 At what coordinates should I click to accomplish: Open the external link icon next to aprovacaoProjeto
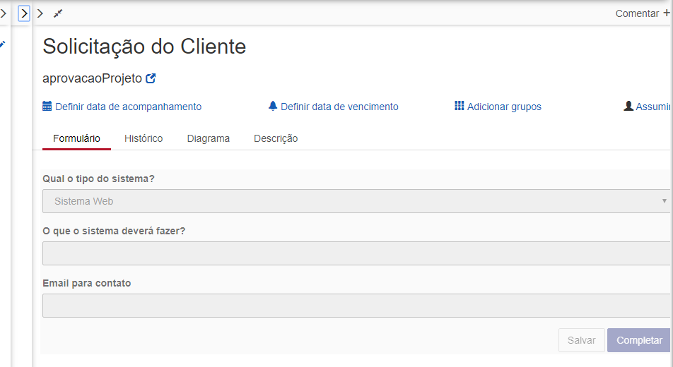151,78
